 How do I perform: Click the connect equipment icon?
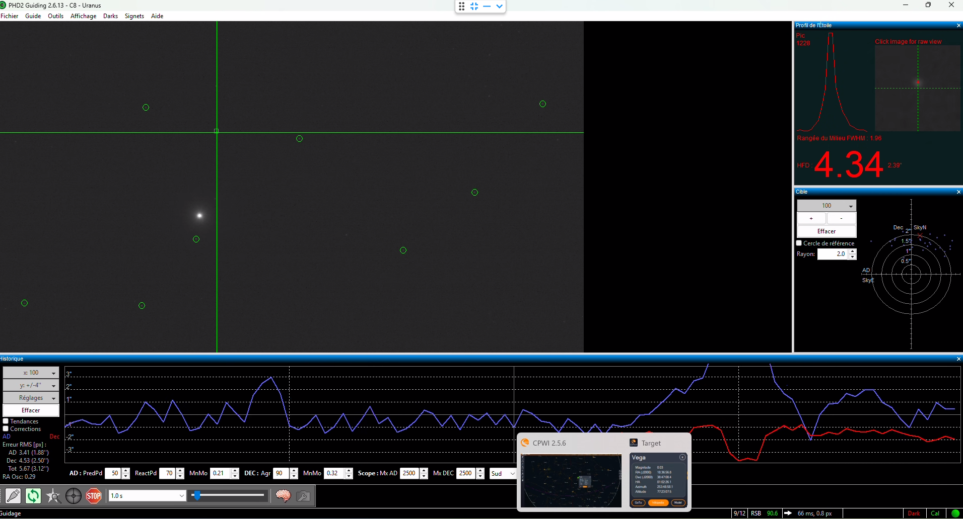point(13,496)
